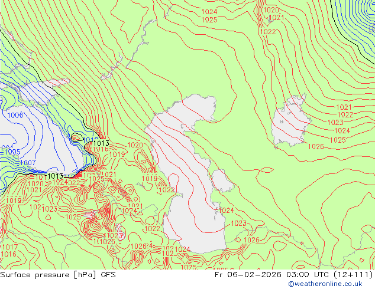Click the black 1013 label above red 1016
Viewport: 375px width, 289px height.
[x=101, y=143]
